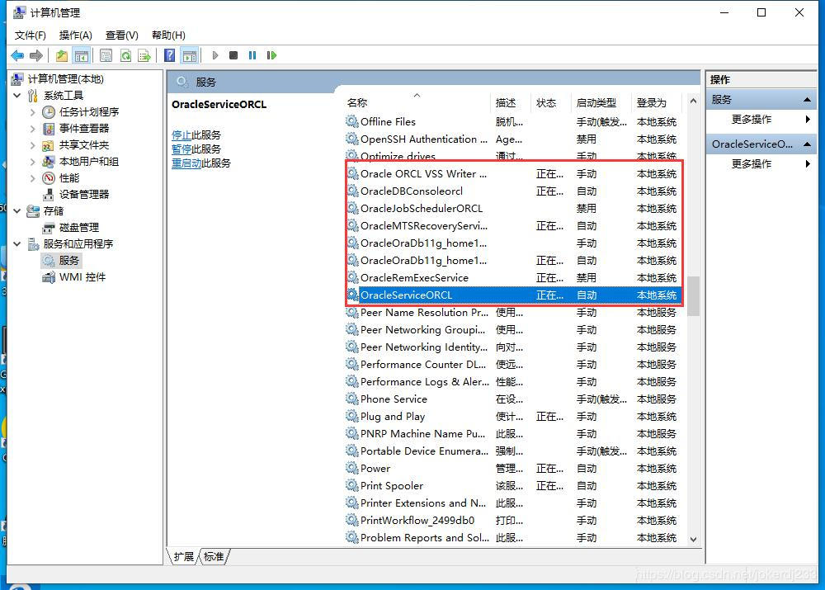Toggle the Show/Hide action pane icon

tap(190, 55)
